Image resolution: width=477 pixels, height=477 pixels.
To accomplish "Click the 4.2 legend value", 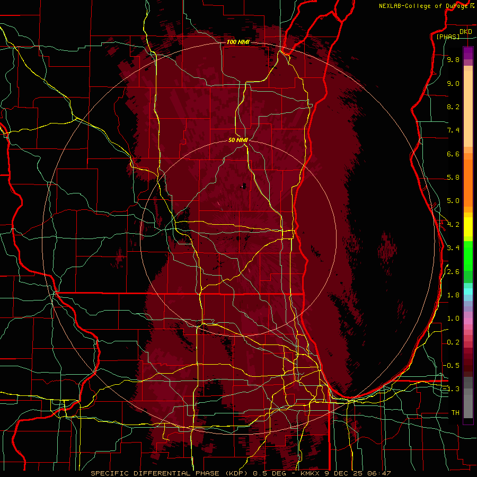I will click(453, 225).
